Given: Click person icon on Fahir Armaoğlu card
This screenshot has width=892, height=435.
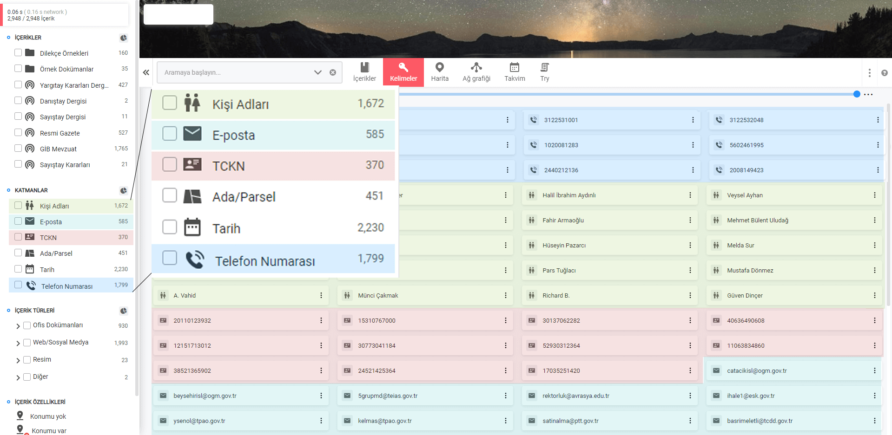Looking at the screenshot, I should pos(531,220).
